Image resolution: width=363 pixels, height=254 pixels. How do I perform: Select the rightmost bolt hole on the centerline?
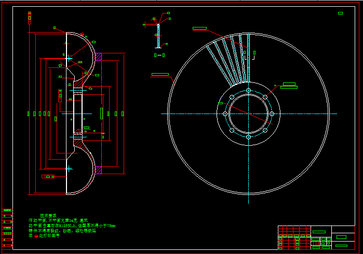272,114
